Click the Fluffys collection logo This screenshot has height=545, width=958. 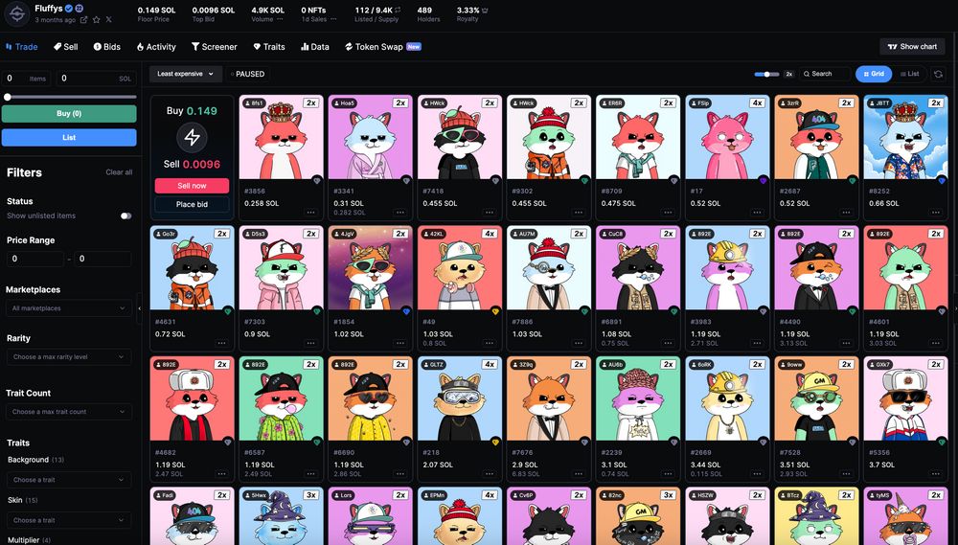click(16, 13)
